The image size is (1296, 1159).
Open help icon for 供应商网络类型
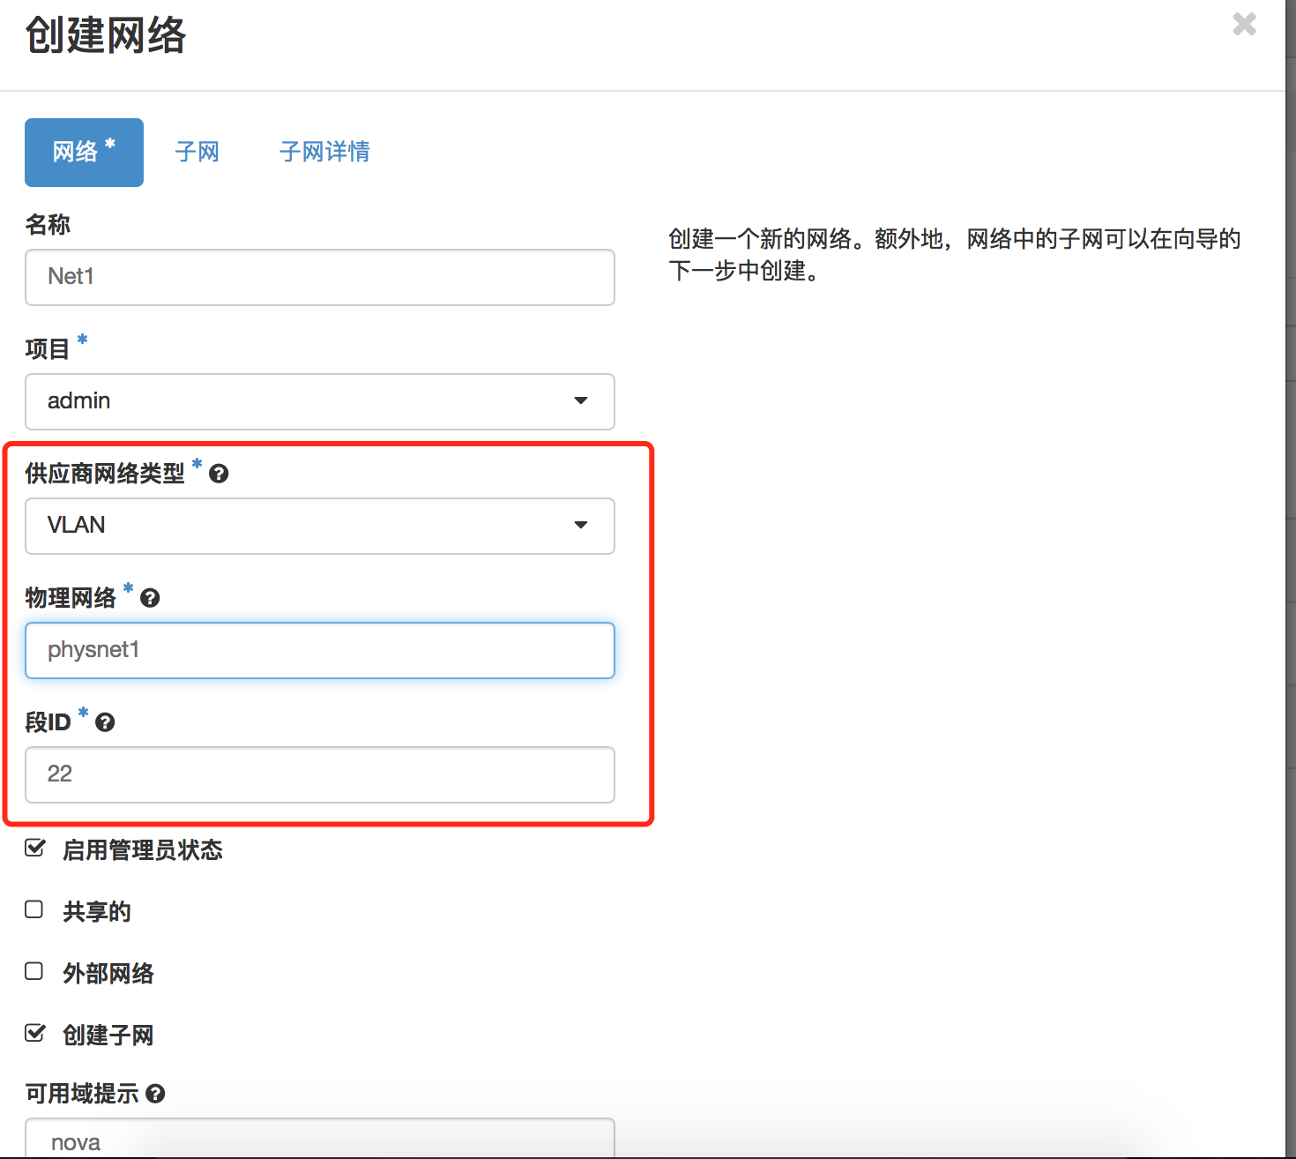point(219,474)
